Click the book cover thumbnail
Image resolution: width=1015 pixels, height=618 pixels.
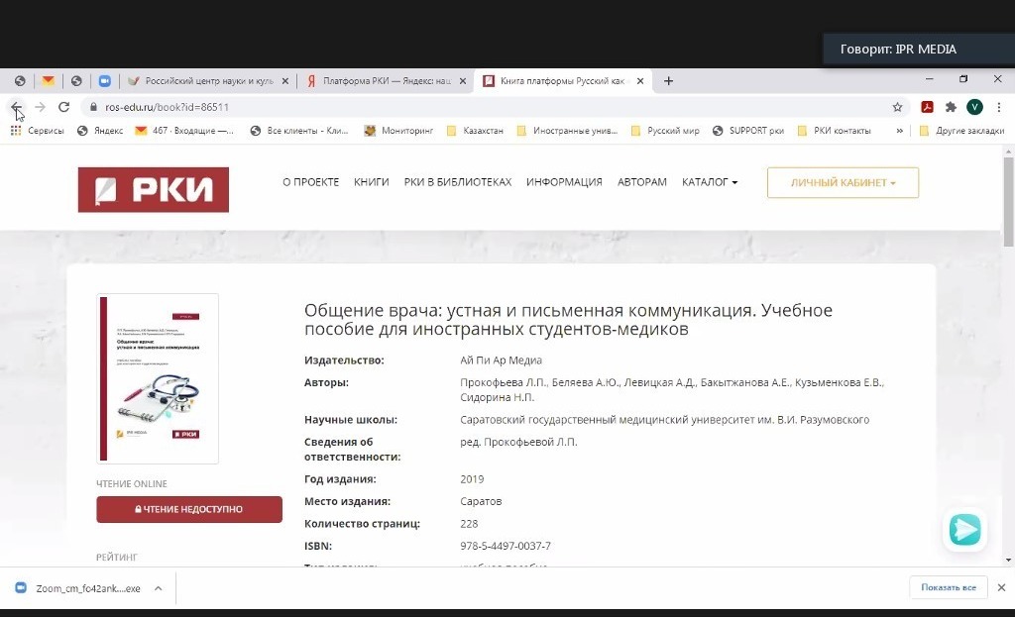(x=158, y=378)
